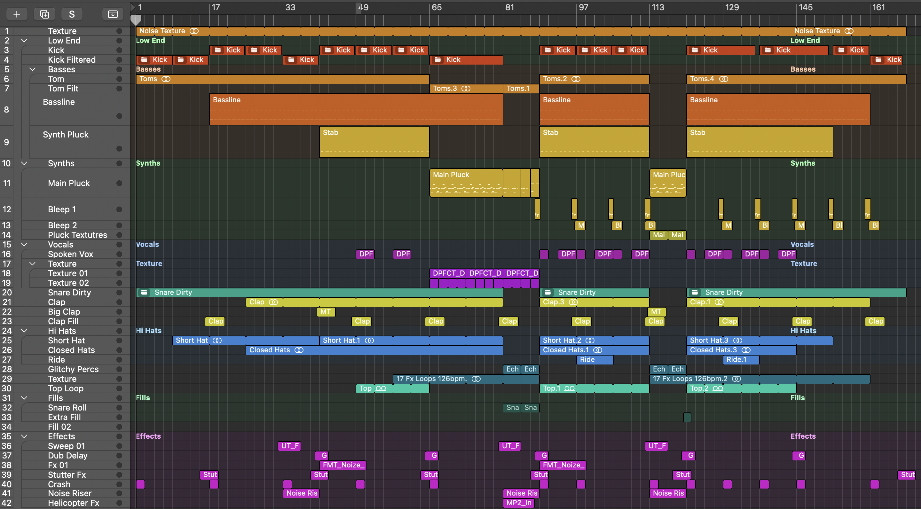
Task: Select the Glitchy Percs track header
Action: (72, 369)
